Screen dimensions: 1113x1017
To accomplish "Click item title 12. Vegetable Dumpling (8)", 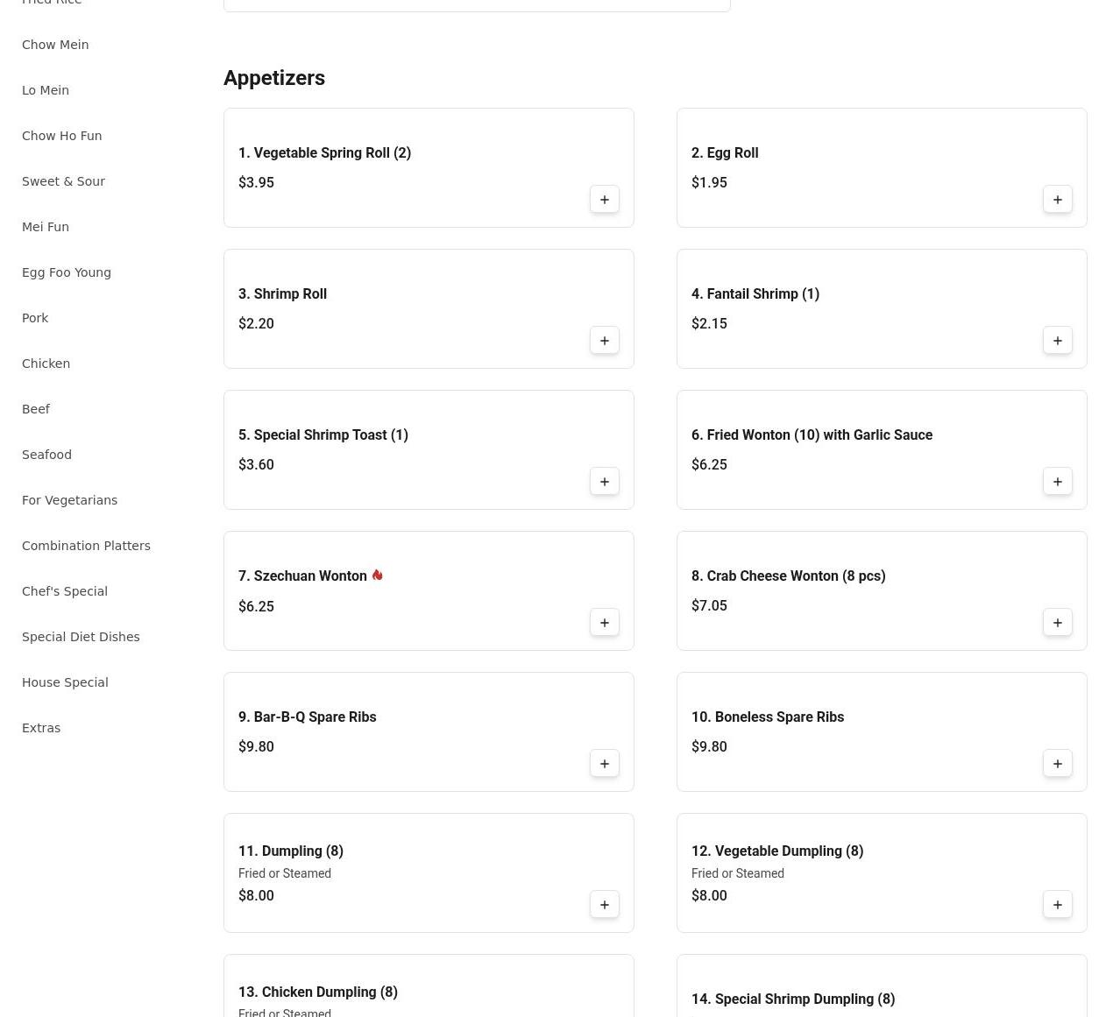I will [777, 851].
